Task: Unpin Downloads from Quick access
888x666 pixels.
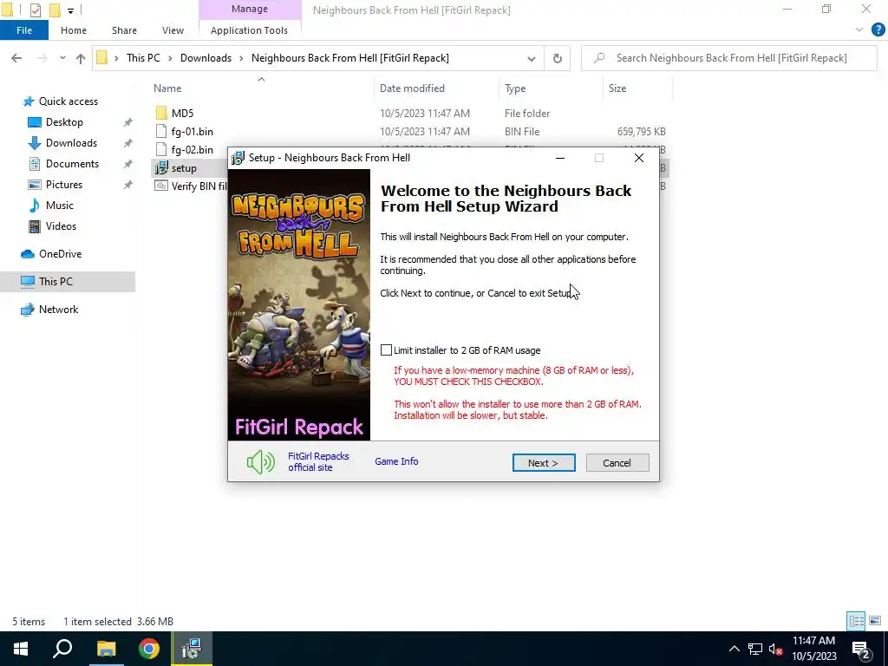Action: [x=128, y=143]
